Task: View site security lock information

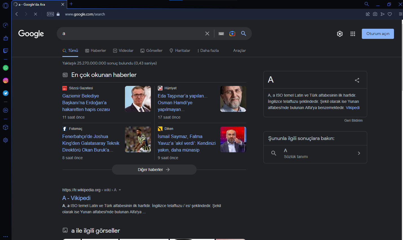Action: 58,14
